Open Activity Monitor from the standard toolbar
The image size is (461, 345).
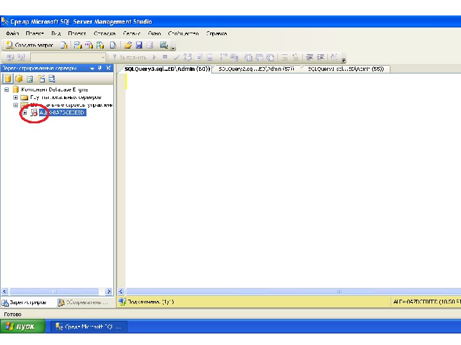coord(163,45)
